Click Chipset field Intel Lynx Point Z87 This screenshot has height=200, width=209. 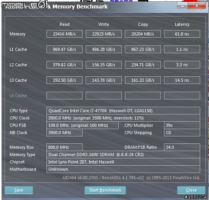pos(123,162)
